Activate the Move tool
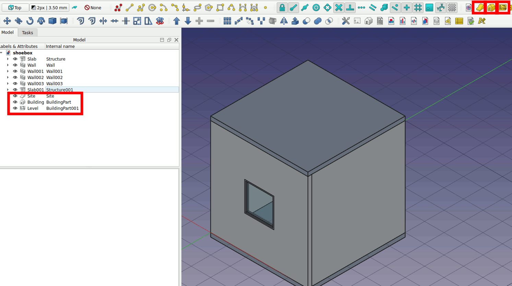The height and width of the screenshot is (286, 512). point(7,21)
